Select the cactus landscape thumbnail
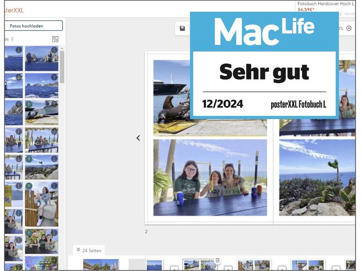The image size is (361, 271). click(x=42, y=167)
